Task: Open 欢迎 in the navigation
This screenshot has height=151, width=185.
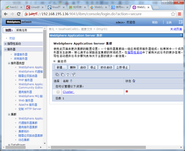Action: [12, 38]
